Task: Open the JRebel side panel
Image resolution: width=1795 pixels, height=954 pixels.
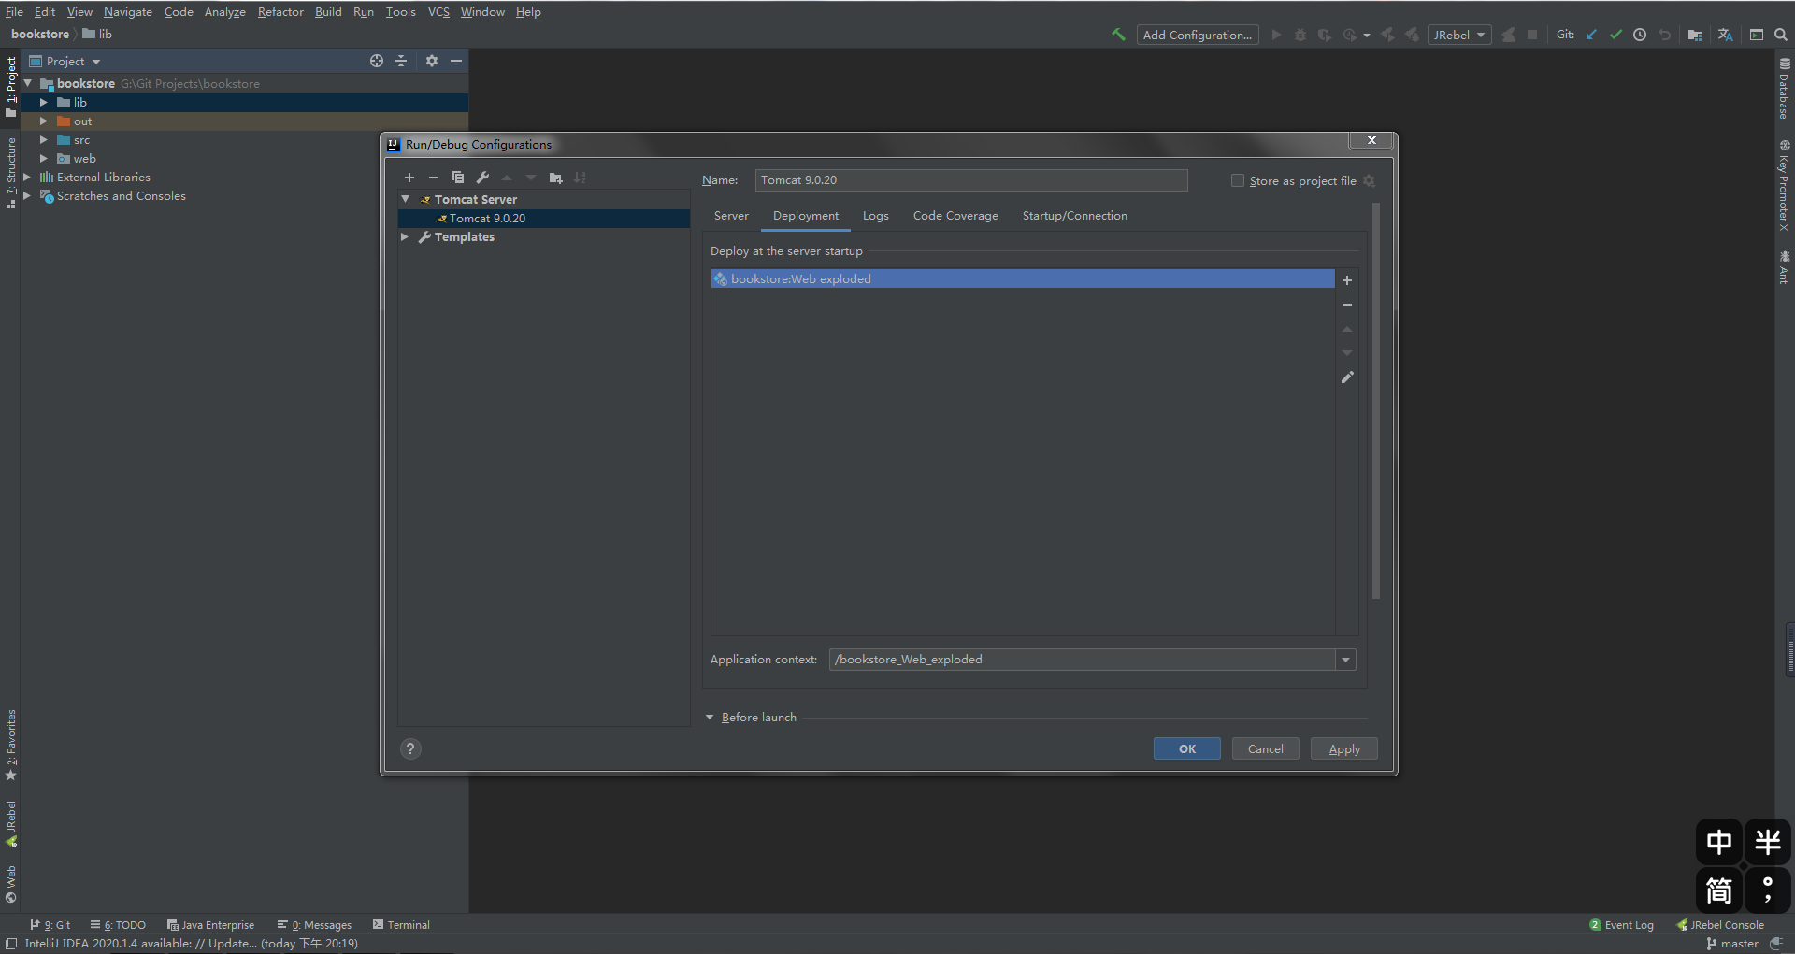Action: (11, 824)
